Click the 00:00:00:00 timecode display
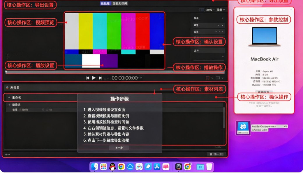Viewport: 303px width, 173px height. click(x=125, y=78)
